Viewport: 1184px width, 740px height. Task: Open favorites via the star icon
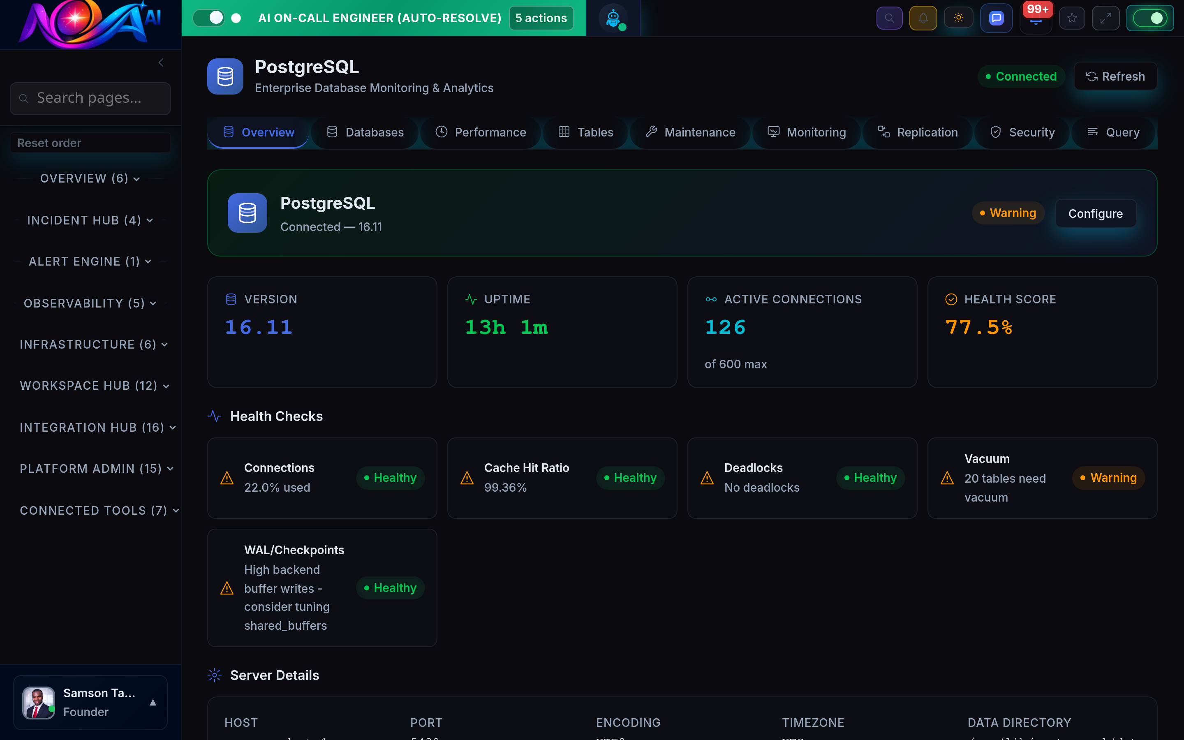tap(1072, 18)
